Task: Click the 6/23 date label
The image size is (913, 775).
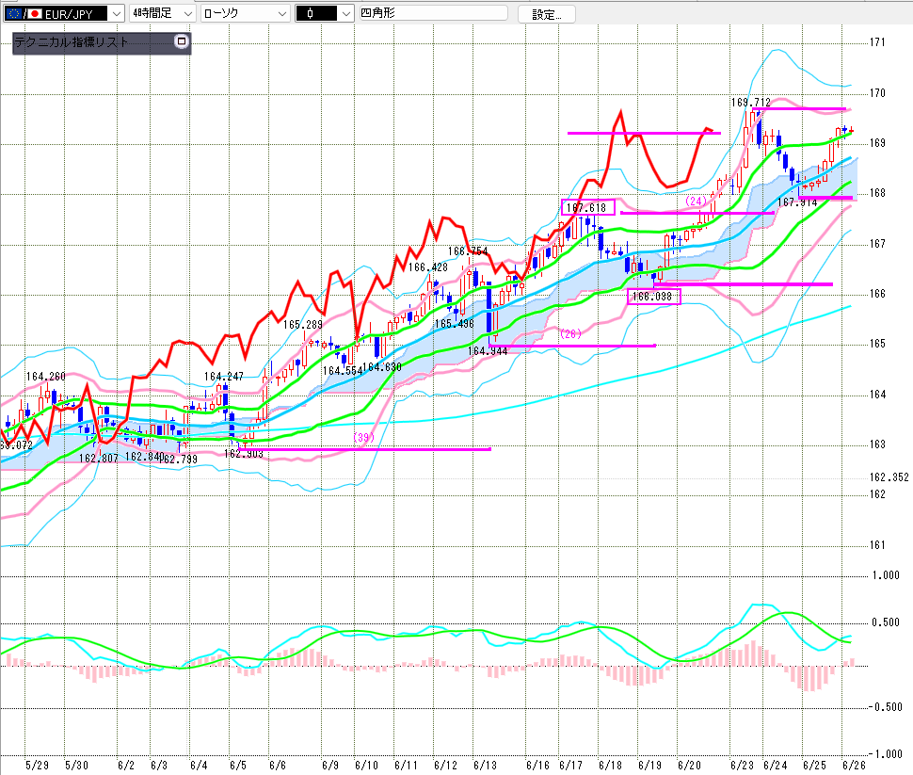Action: point(742,765)
